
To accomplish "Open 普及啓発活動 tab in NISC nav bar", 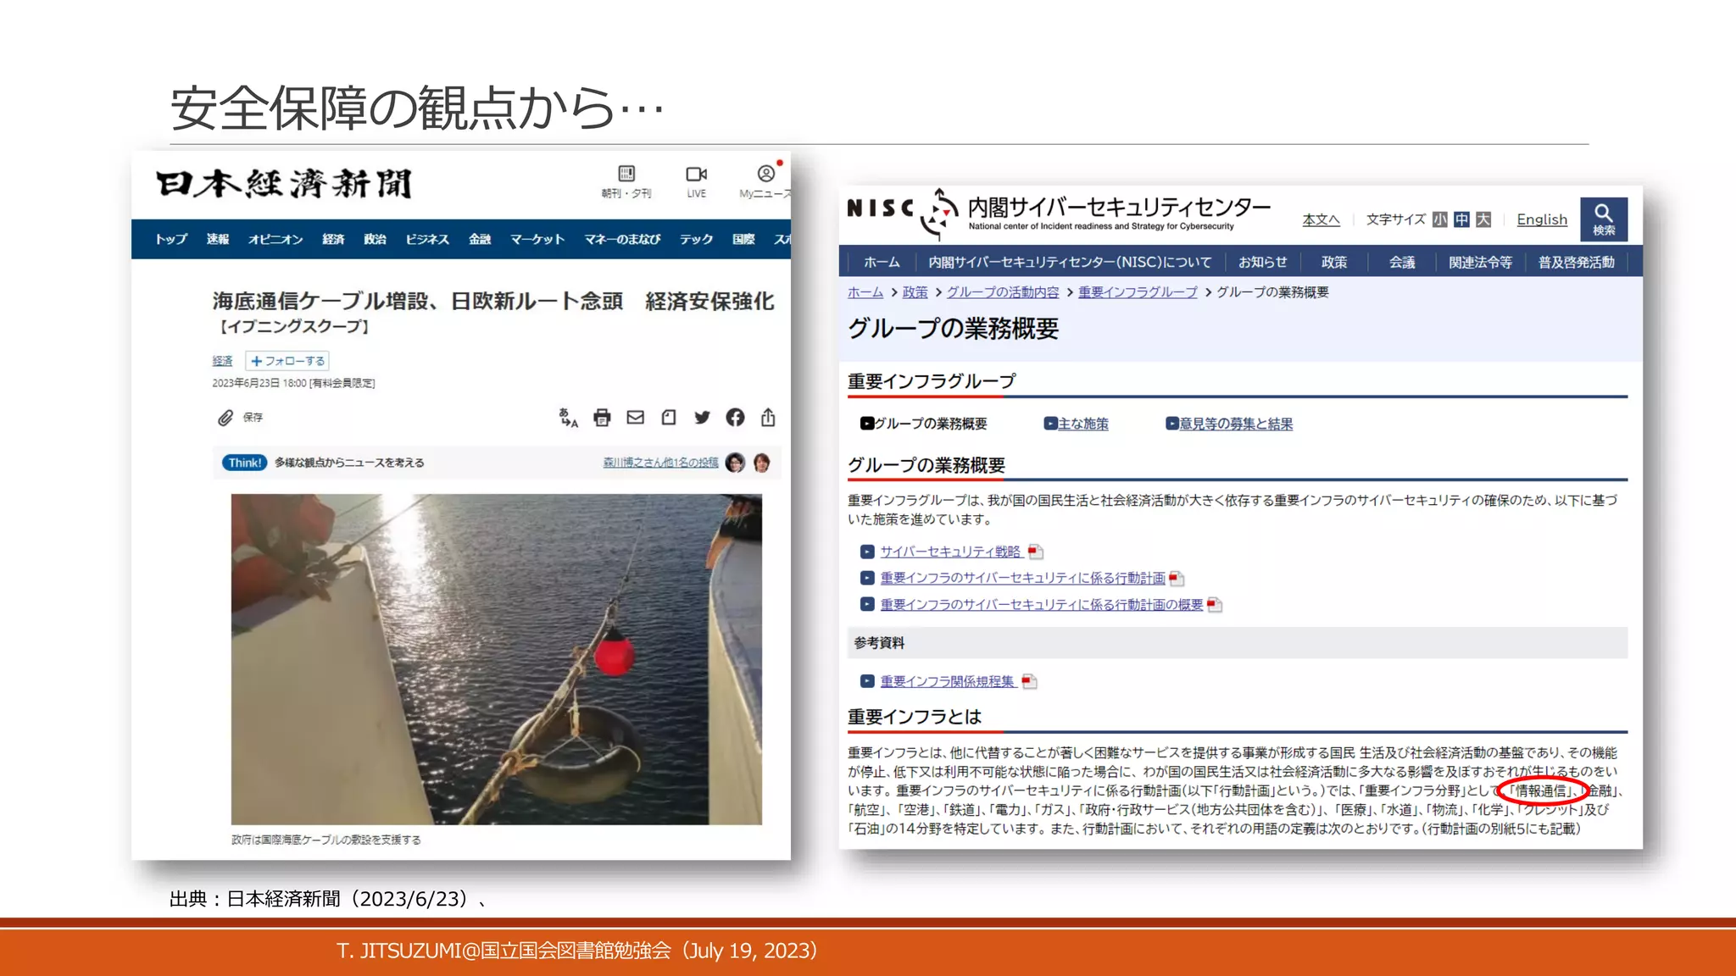I will click(1577, 263).
